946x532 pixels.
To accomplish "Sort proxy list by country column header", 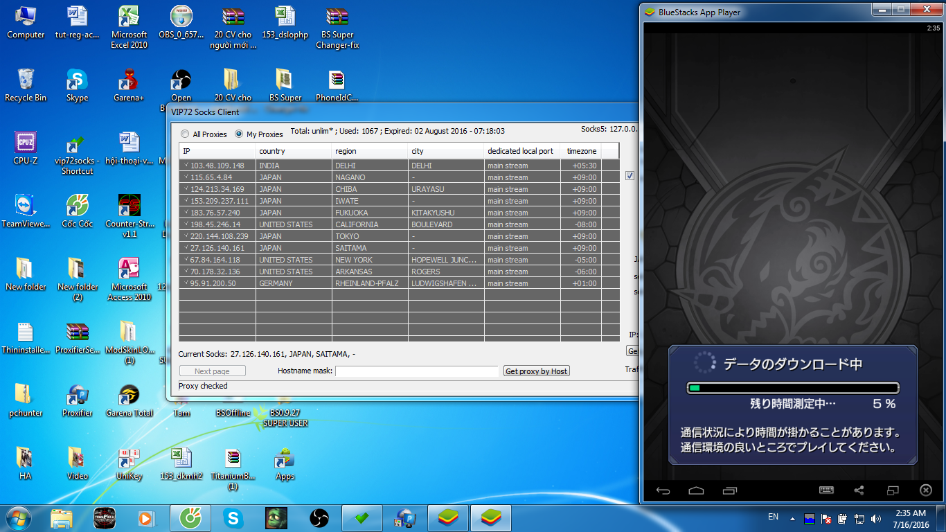I will 294,151.
